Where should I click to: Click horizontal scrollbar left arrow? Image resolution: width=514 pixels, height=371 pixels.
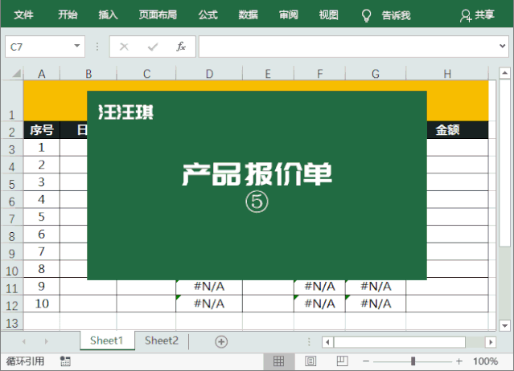click(x=327, y=342)
